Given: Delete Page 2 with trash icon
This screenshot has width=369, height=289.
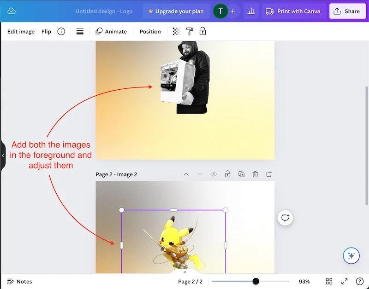Looking at the screenshot, I should tap(255, 174).
